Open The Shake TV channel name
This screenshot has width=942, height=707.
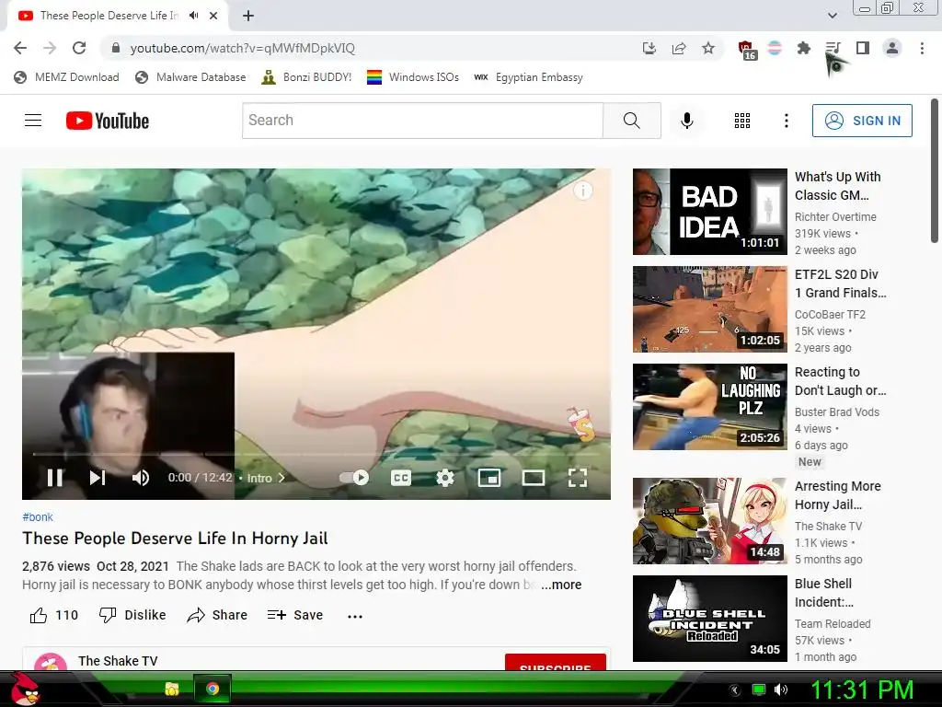118,661
